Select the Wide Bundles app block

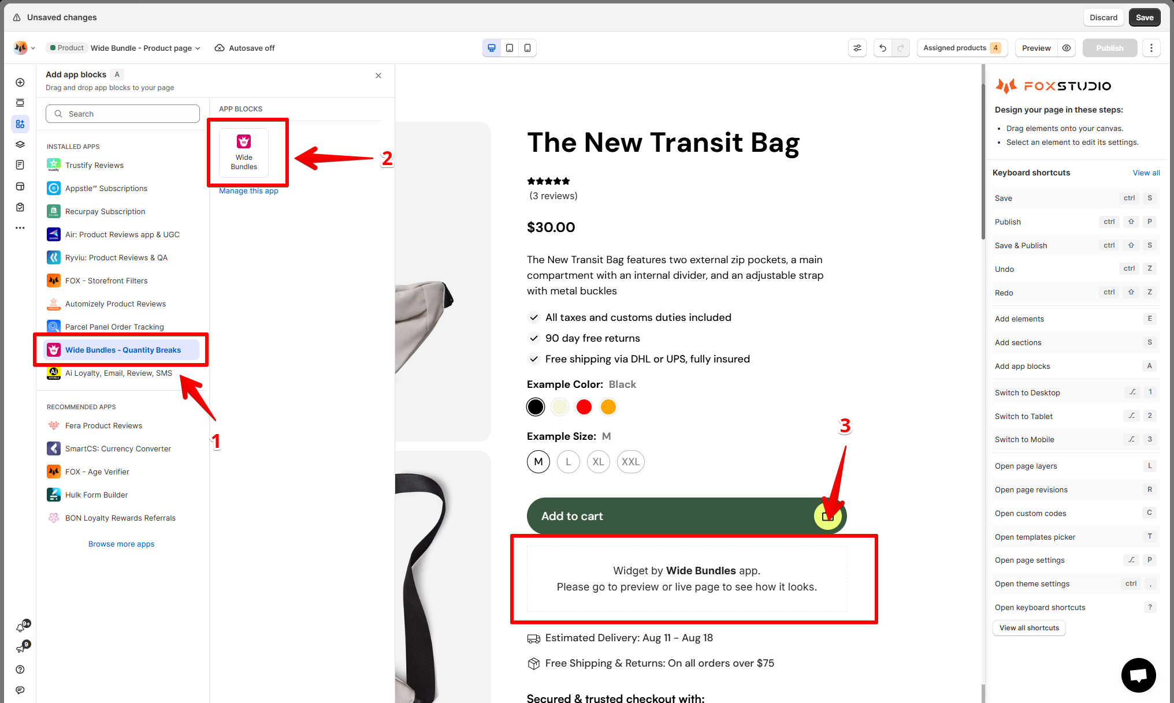tap(244, 153)
